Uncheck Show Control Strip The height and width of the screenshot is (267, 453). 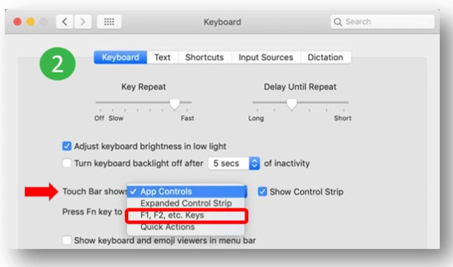point(262,192)
